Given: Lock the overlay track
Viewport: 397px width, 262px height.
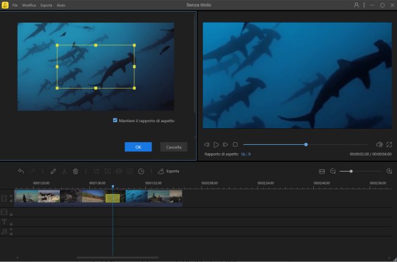Looking at the screenshot, I should [11, 214].
